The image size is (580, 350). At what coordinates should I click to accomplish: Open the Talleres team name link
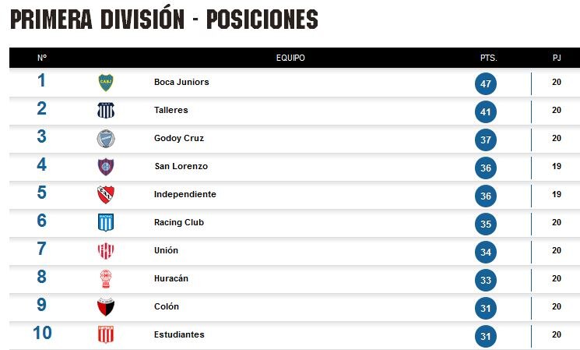coord(171,110)
